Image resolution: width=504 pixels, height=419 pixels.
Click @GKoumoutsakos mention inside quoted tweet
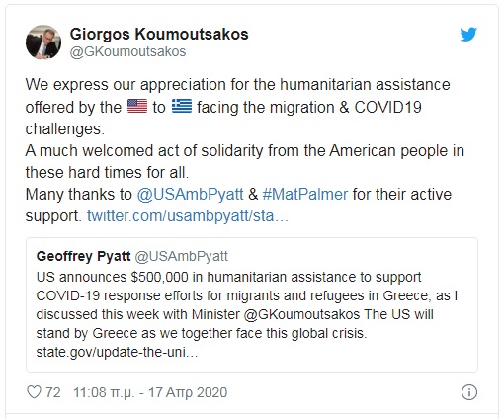pyautogui.click(x=301, y=314)
